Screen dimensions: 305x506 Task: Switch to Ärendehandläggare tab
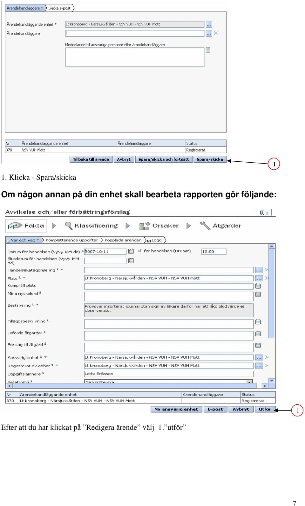point(25,8)
